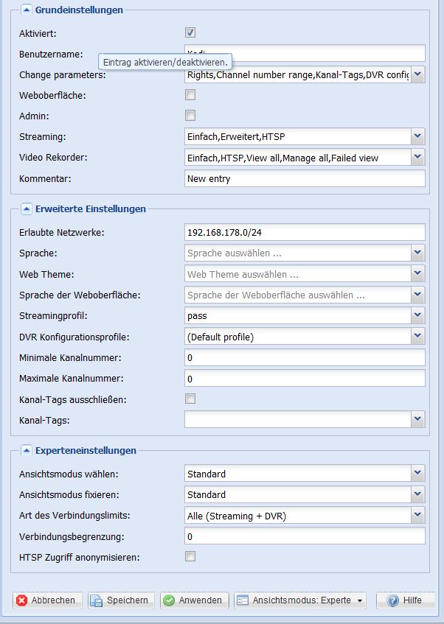
Task: Collapse the Experteneinstellungen section
Action: coord(27,450)
